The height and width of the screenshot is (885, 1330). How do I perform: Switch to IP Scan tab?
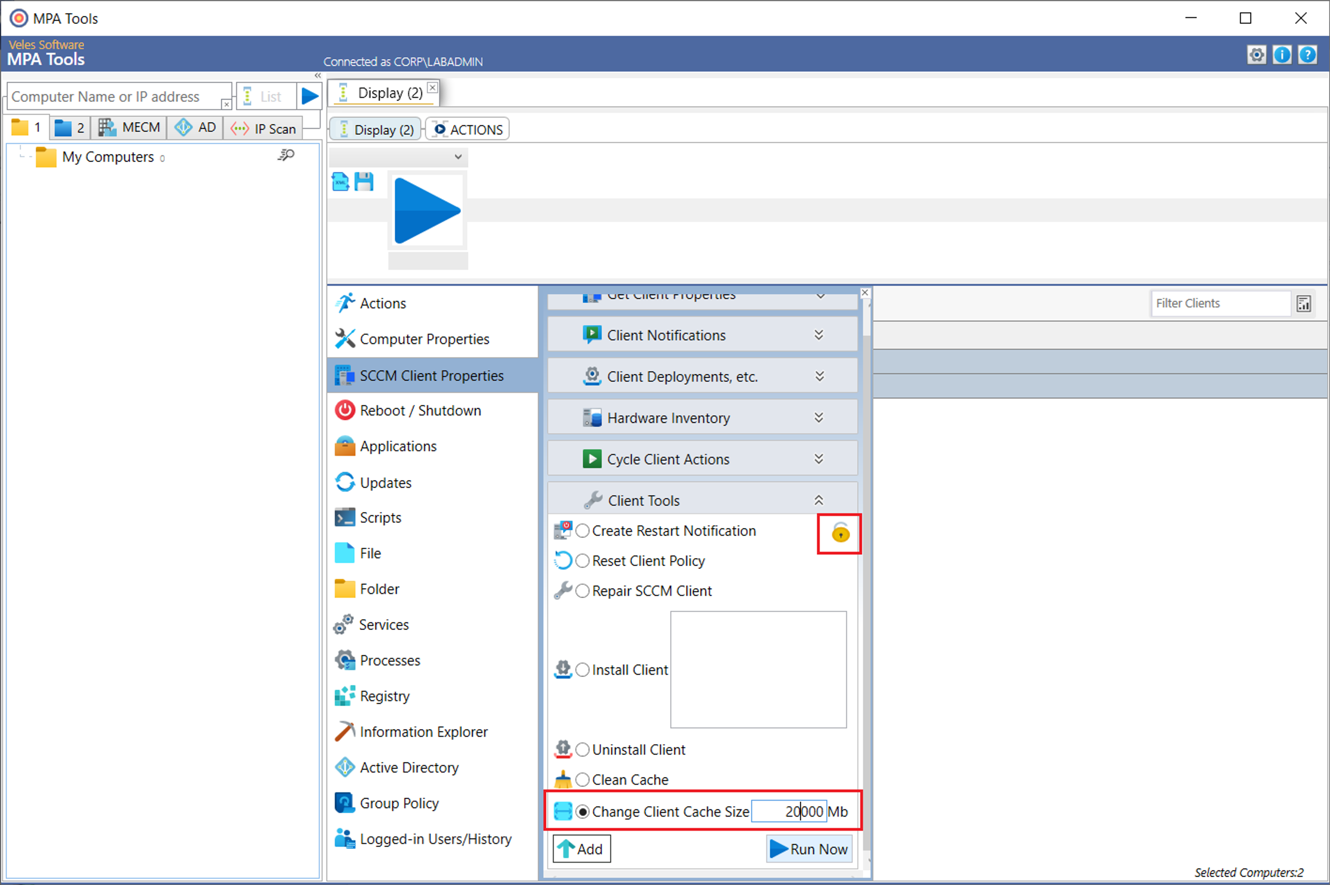pos(264,129)
